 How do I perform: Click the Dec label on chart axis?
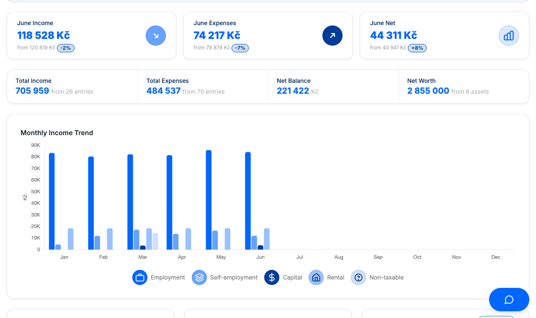[x=496, y=257]
